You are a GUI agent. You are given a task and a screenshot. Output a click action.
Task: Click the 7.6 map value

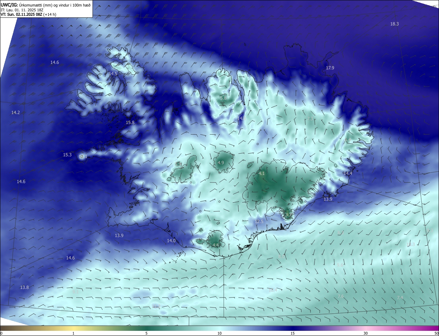pyautogui.click(x=341, y=296)
